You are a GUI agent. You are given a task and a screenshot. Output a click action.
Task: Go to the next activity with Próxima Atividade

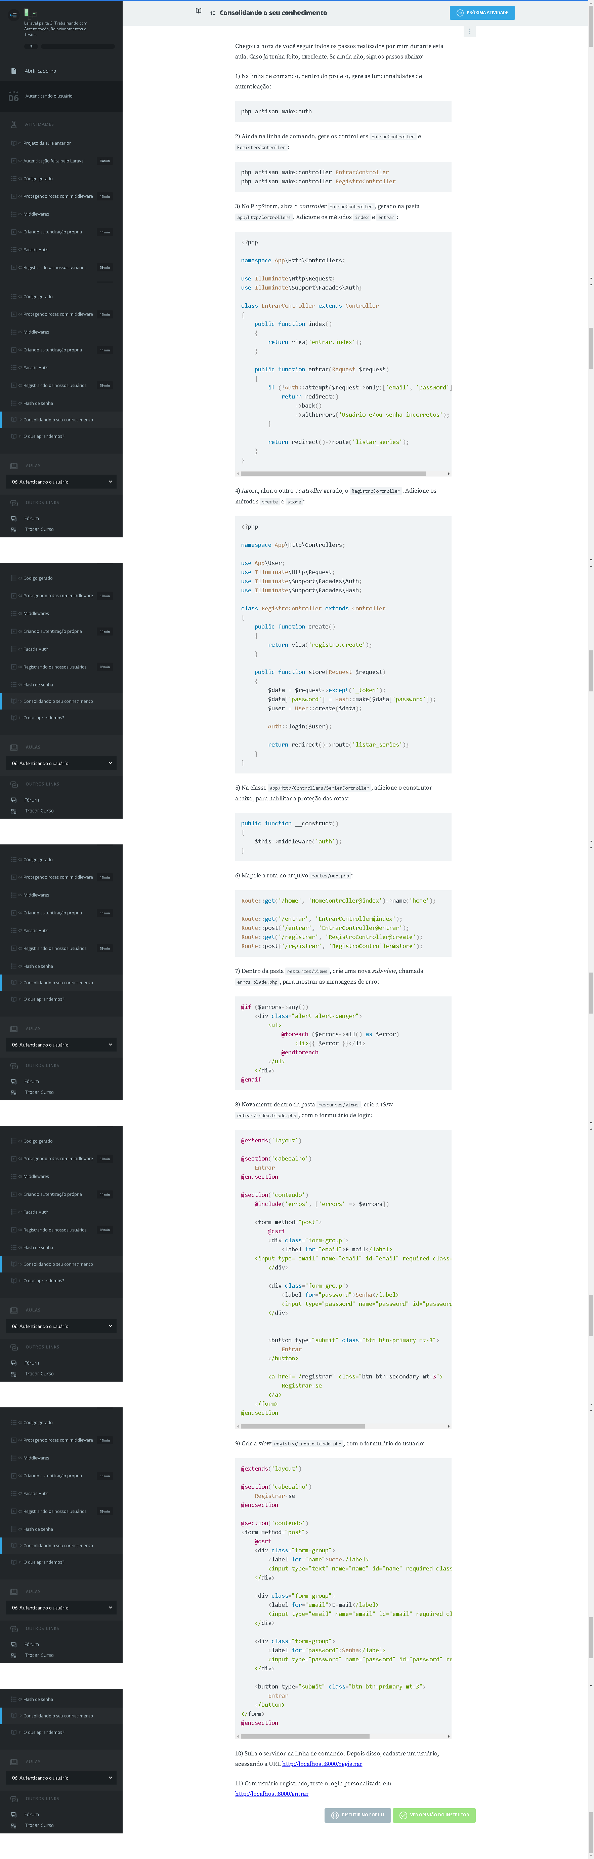(x=481, y=13)
